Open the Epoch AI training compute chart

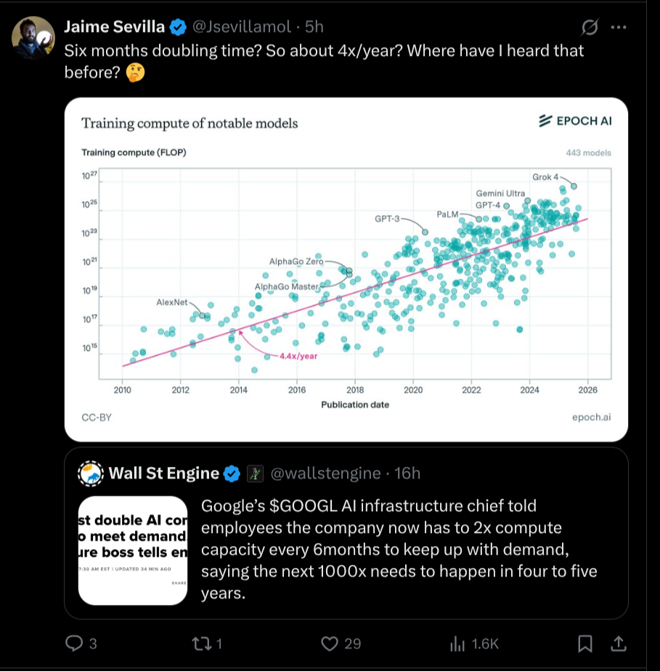tap(346, 269)
